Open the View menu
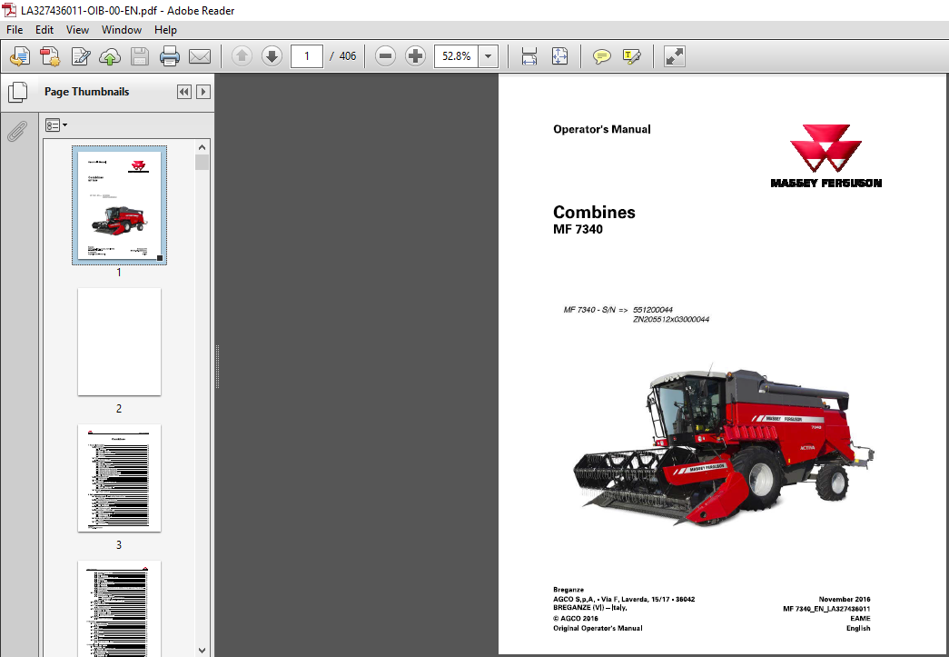 [77, 30]
